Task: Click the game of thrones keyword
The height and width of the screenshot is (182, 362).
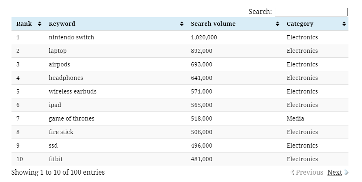Action: 71,118
